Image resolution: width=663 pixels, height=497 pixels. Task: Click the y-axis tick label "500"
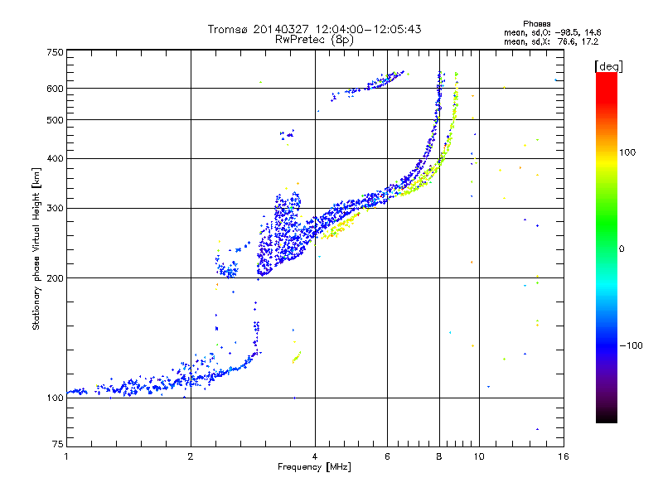(55, 120)
